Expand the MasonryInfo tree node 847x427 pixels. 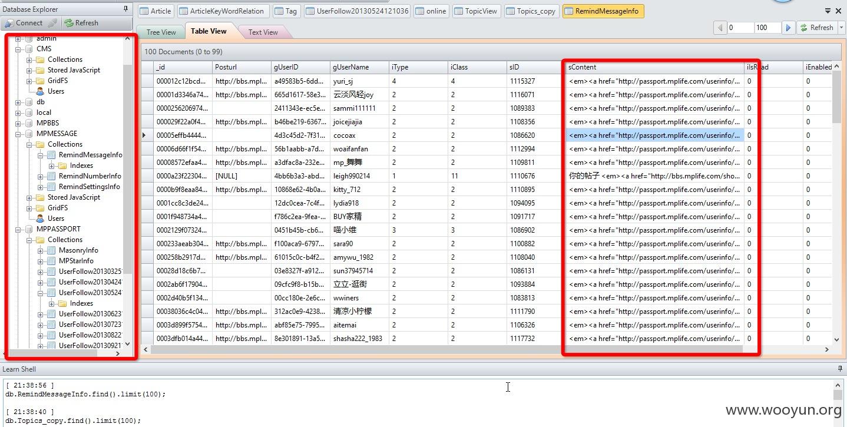point(41,250)
